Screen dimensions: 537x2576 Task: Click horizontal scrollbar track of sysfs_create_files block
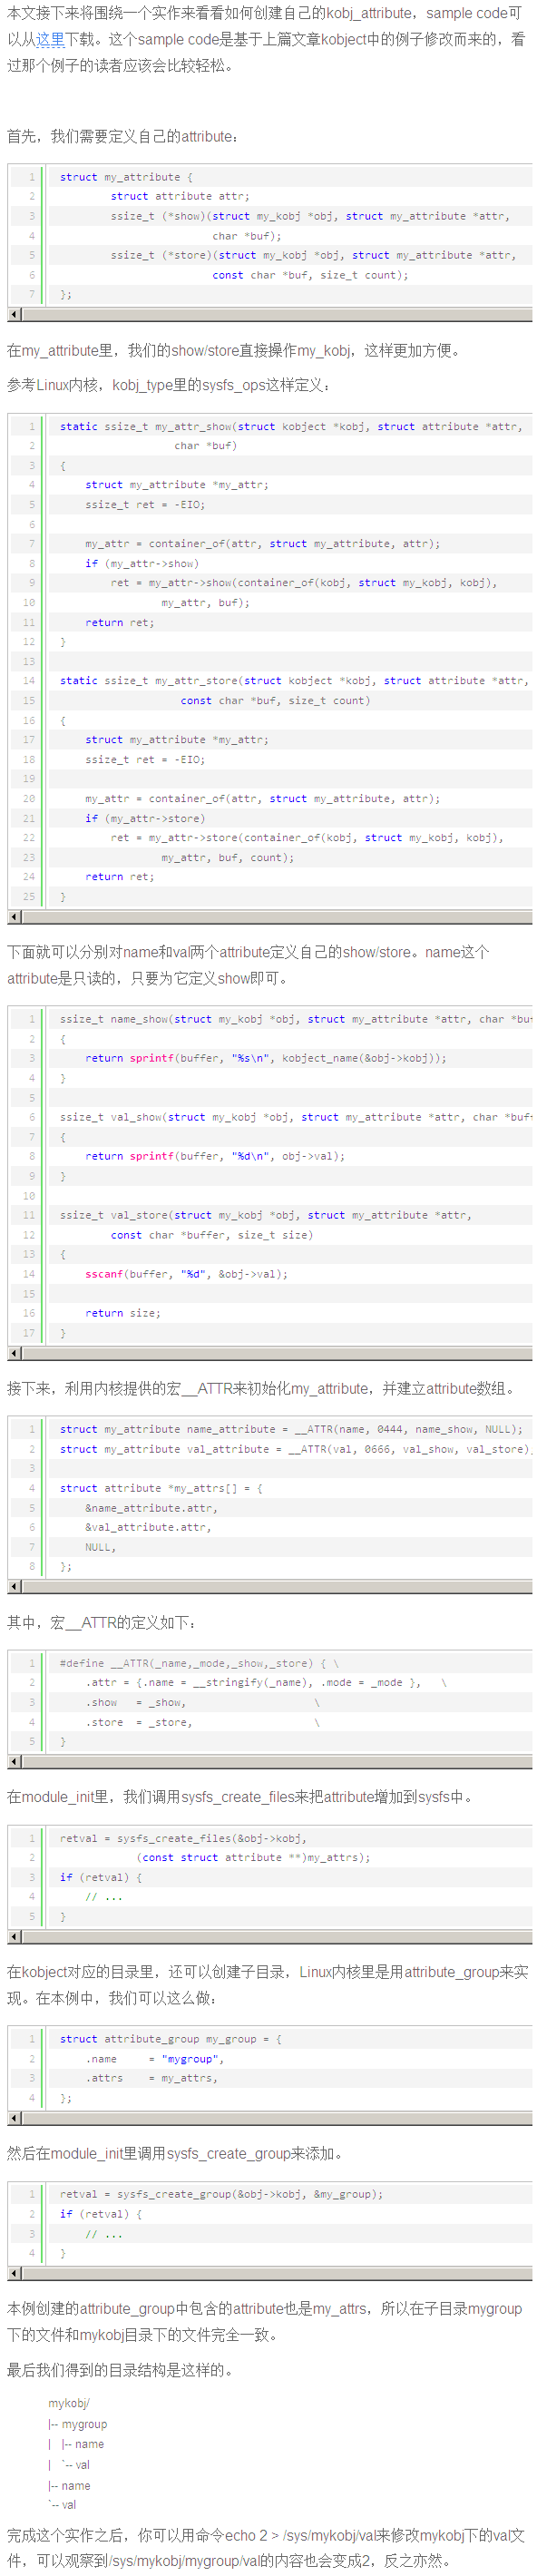click(x=277, y=1937)
